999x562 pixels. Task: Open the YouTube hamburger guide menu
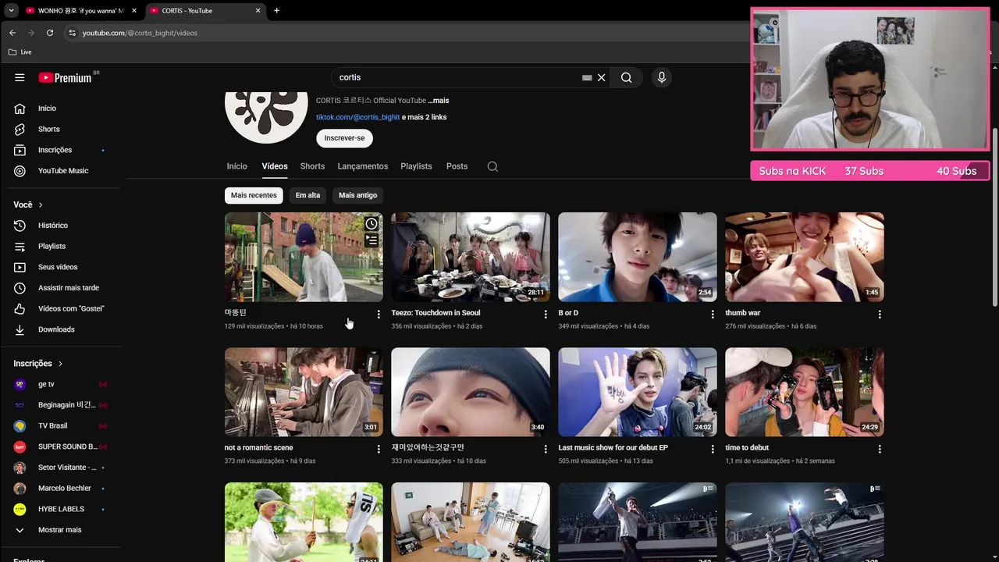(20, 77)
